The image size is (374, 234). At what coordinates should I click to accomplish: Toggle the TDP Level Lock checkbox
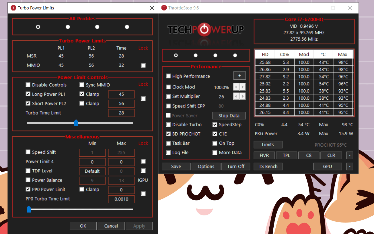pos(143,171)
